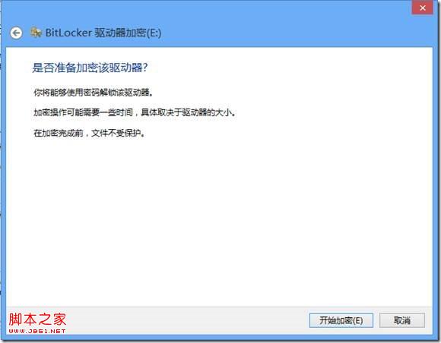Click the text about 加密操作可能需要一些时间
441x343 pixels.
pos(135,112)
